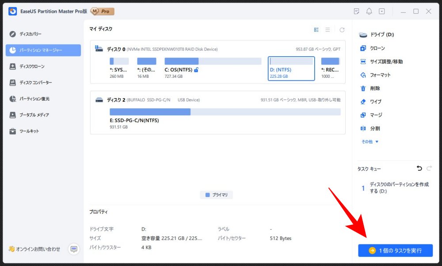Image resolution: width=442 pixels, height=266 pixels.
Task: Expand the その他 dropdown
Action: click(370, 142)
